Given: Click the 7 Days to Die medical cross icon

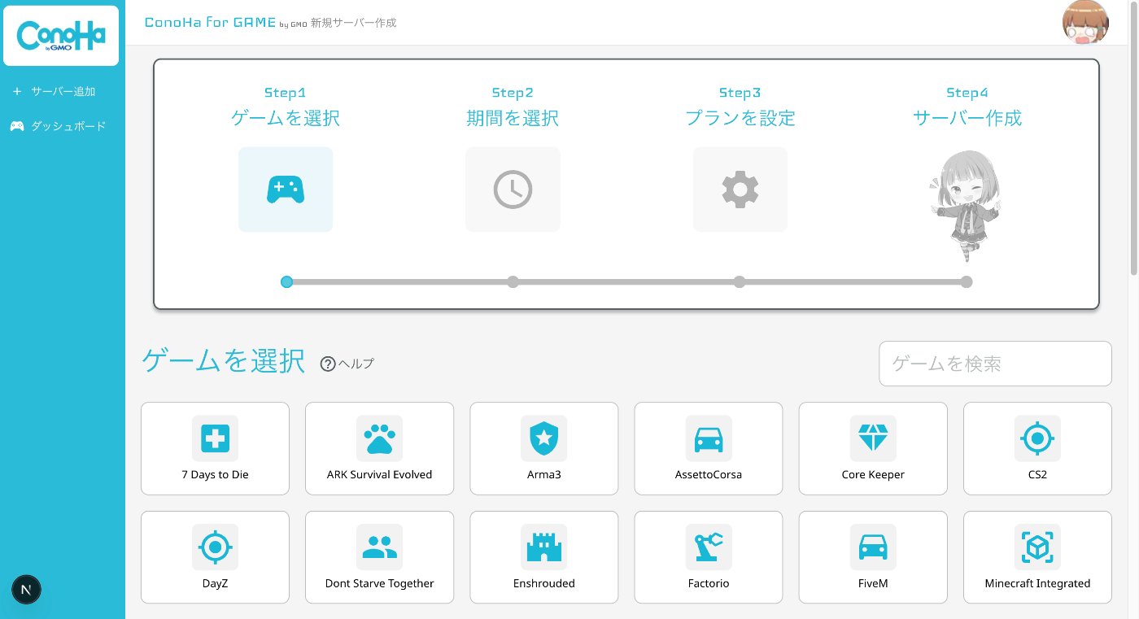Looking at the screenshot, I should (x=215, y=439).
